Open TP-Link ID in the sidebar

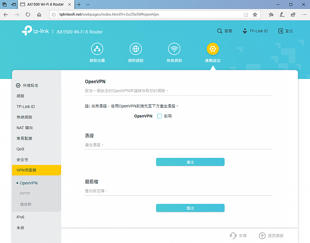pyautogui.click(x=26, y=107)
